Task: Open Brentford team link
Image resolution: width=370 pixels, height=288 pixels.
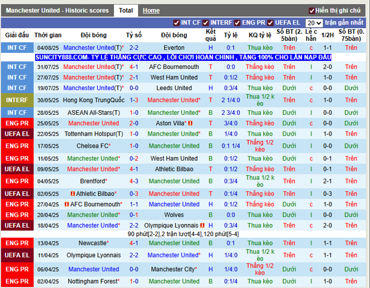Action: [93, 181]
